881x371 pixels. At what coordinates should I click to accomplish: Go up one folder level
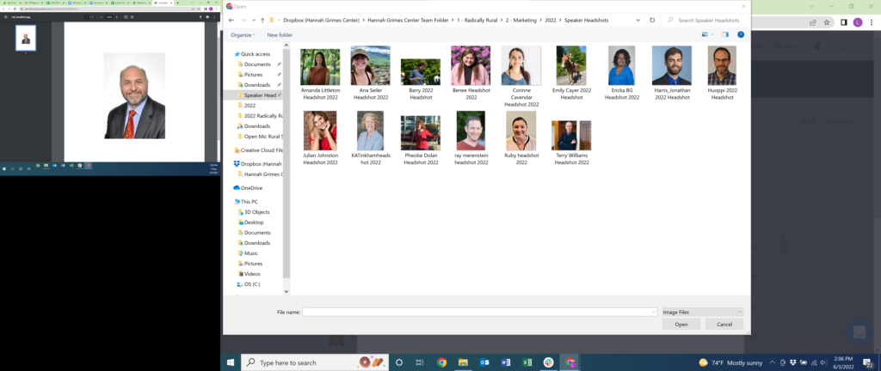pos(262,20)
